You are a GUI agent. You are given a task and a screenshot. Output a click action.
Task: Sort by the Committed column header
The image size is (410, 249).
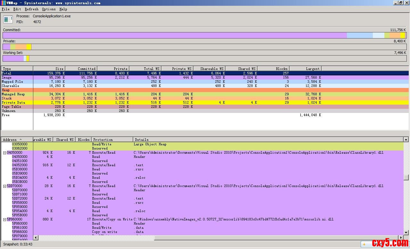click(x=81, y=69)
